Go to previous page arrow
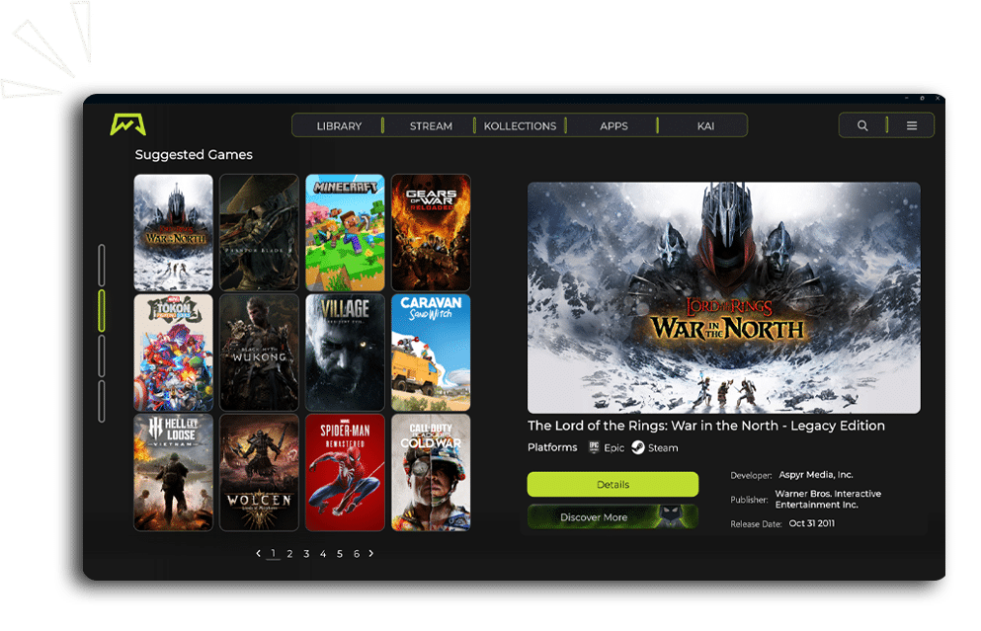 point(258,553)
